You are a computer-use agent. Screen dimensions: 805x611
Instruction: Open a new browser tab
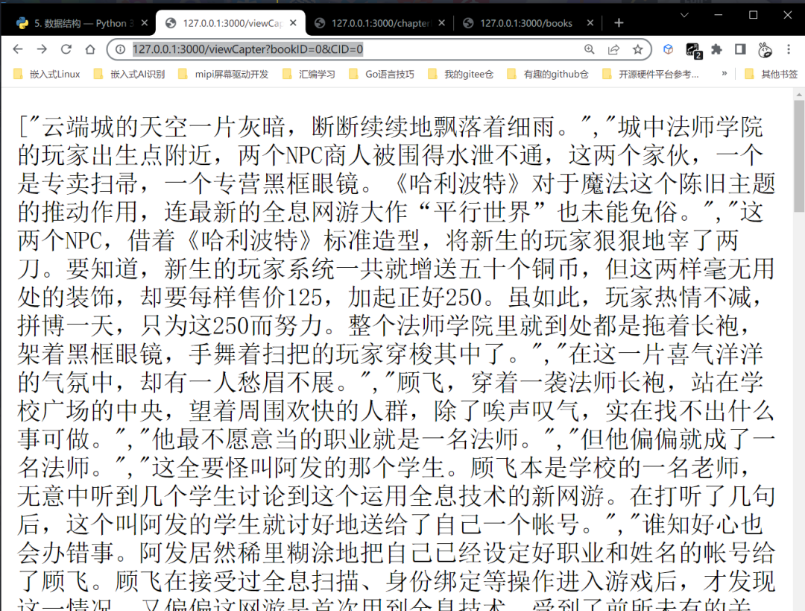point(619,23)
